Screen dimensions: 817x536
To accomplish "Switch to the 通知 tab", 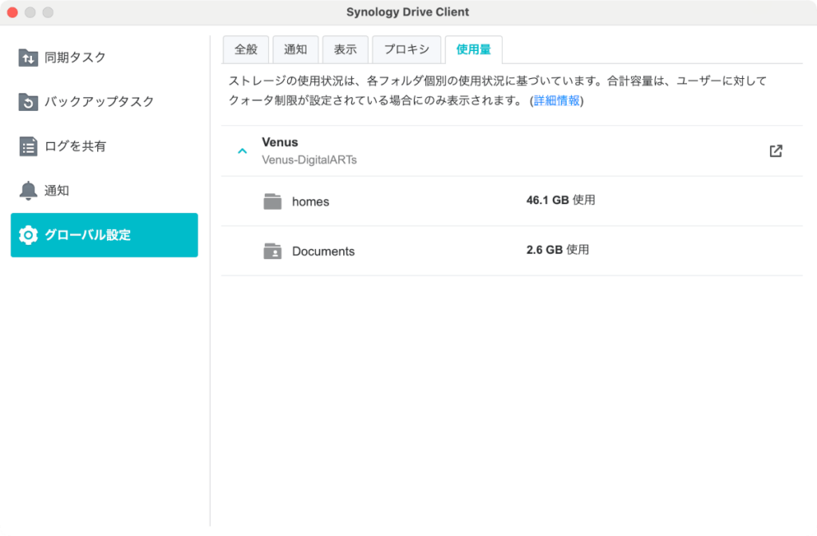I will pos(295,49).
